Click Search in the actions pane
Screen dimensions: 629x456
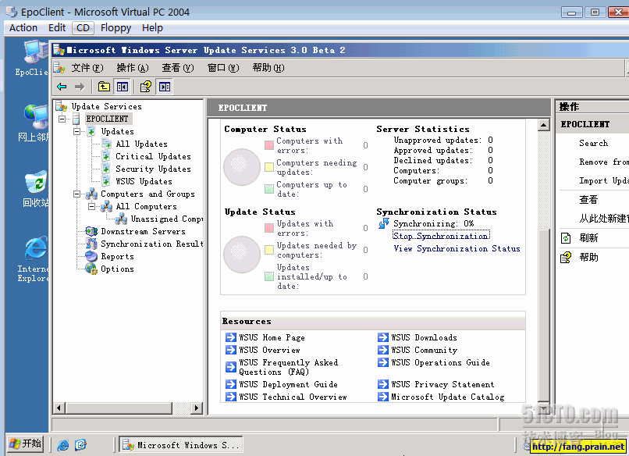[593, 144]
